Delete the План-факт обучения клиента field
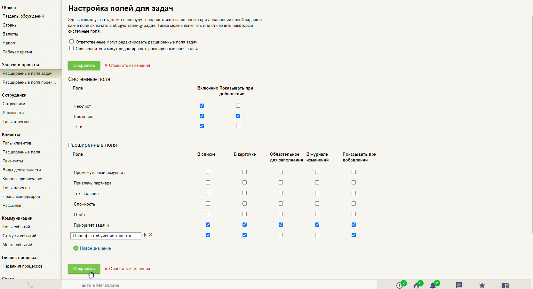Viewport: 533px width, 289px height. click(x=151, y=235)
